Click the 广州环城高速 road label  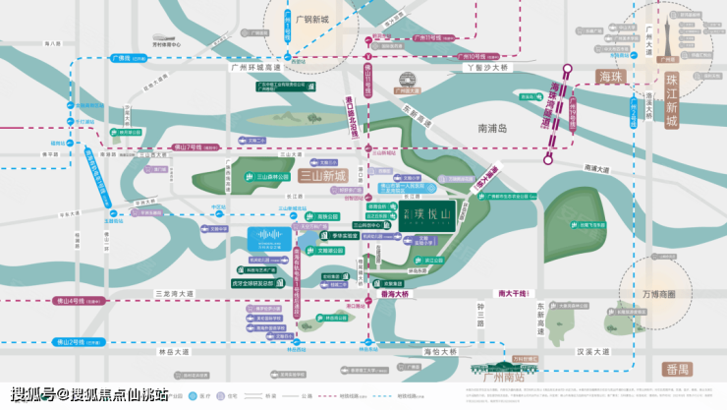(256, 68)
